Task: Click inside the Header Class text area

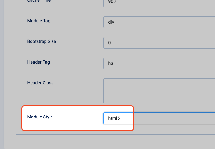Action: point(159,91)
